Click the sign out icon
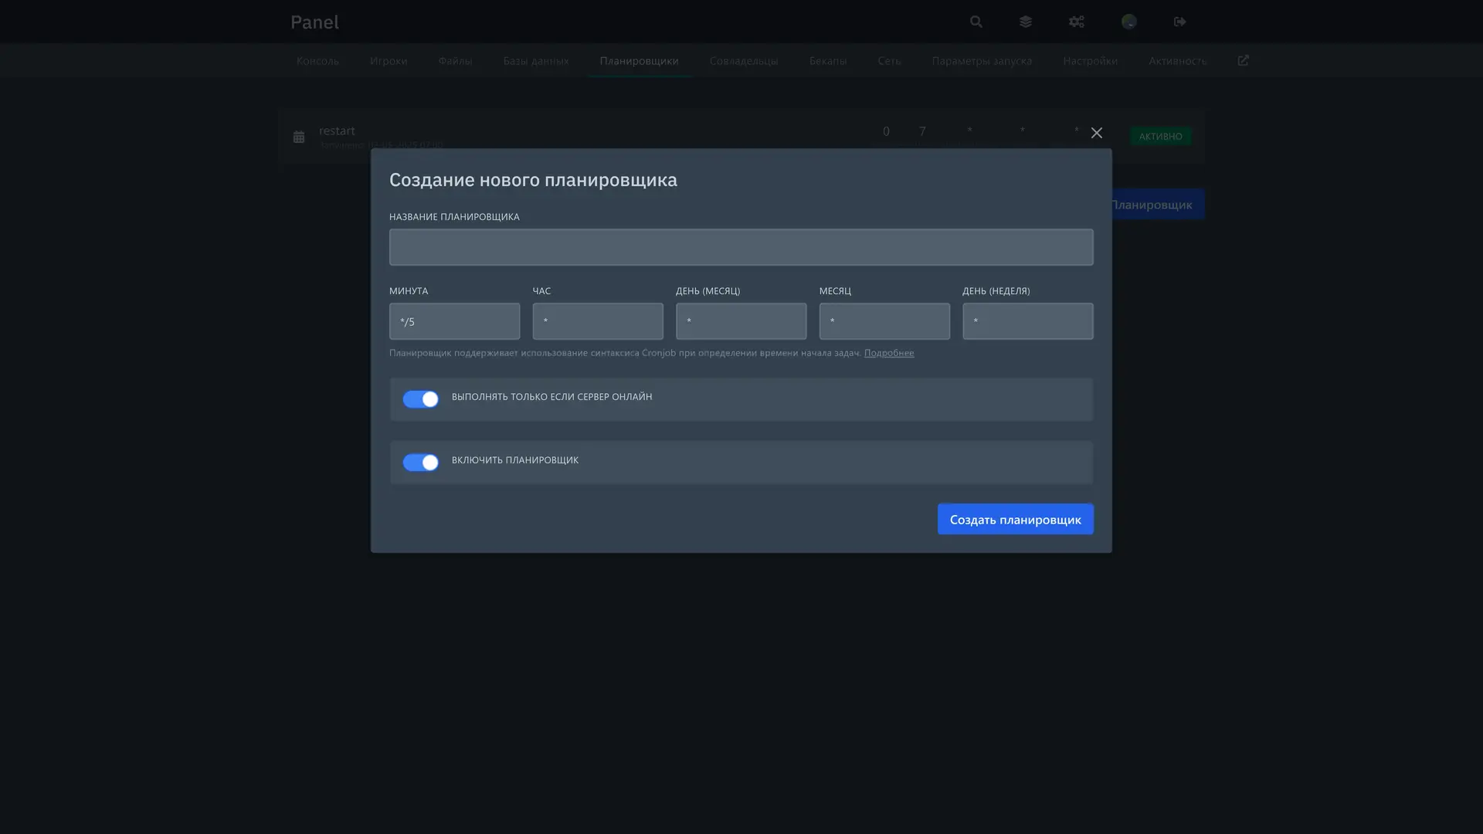The height and width of the screenshot is (834, 1483). (x=1180, y=22)
